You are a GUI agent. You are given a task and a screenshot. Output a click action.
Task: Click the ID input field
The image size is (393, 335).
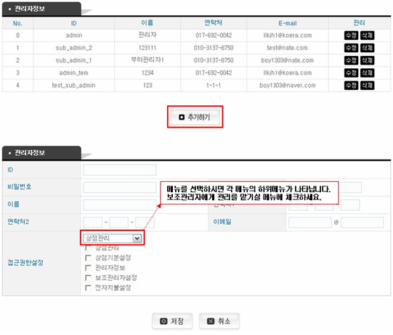tap(120, 170)
